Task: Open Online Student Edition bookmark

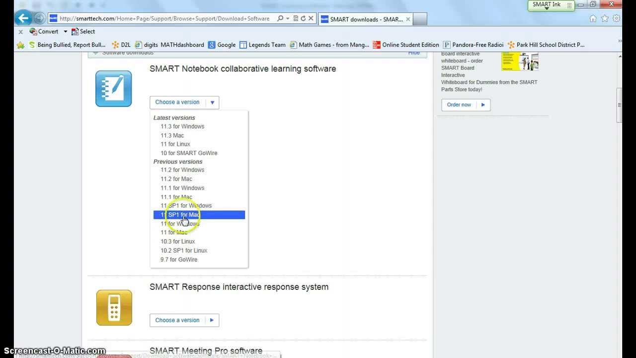Action: (406, 45)
